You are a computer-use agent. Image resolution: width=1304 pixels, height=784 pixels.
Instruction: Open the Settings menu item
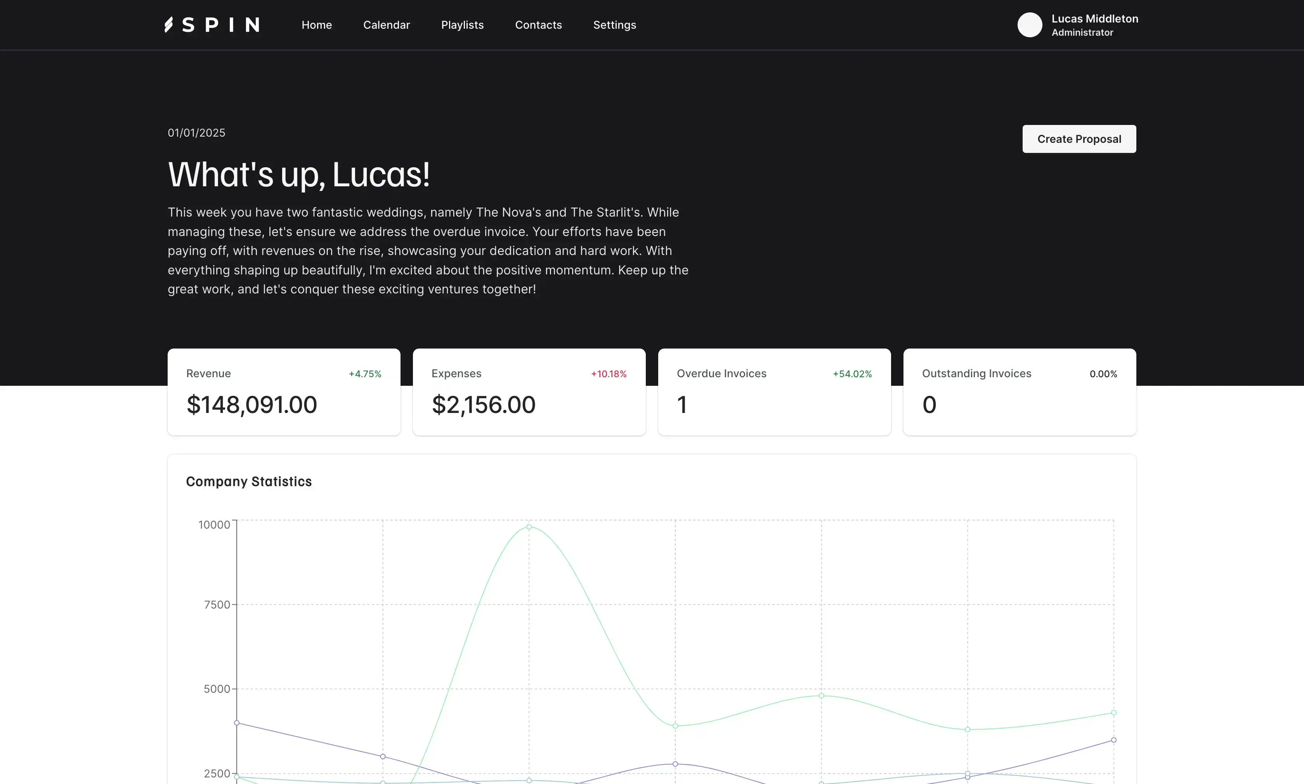[614, 25]
